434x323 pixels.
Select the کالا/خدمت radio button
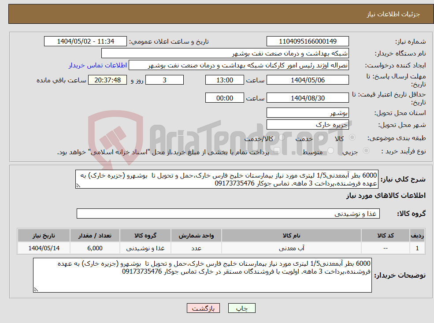point(282,137)
